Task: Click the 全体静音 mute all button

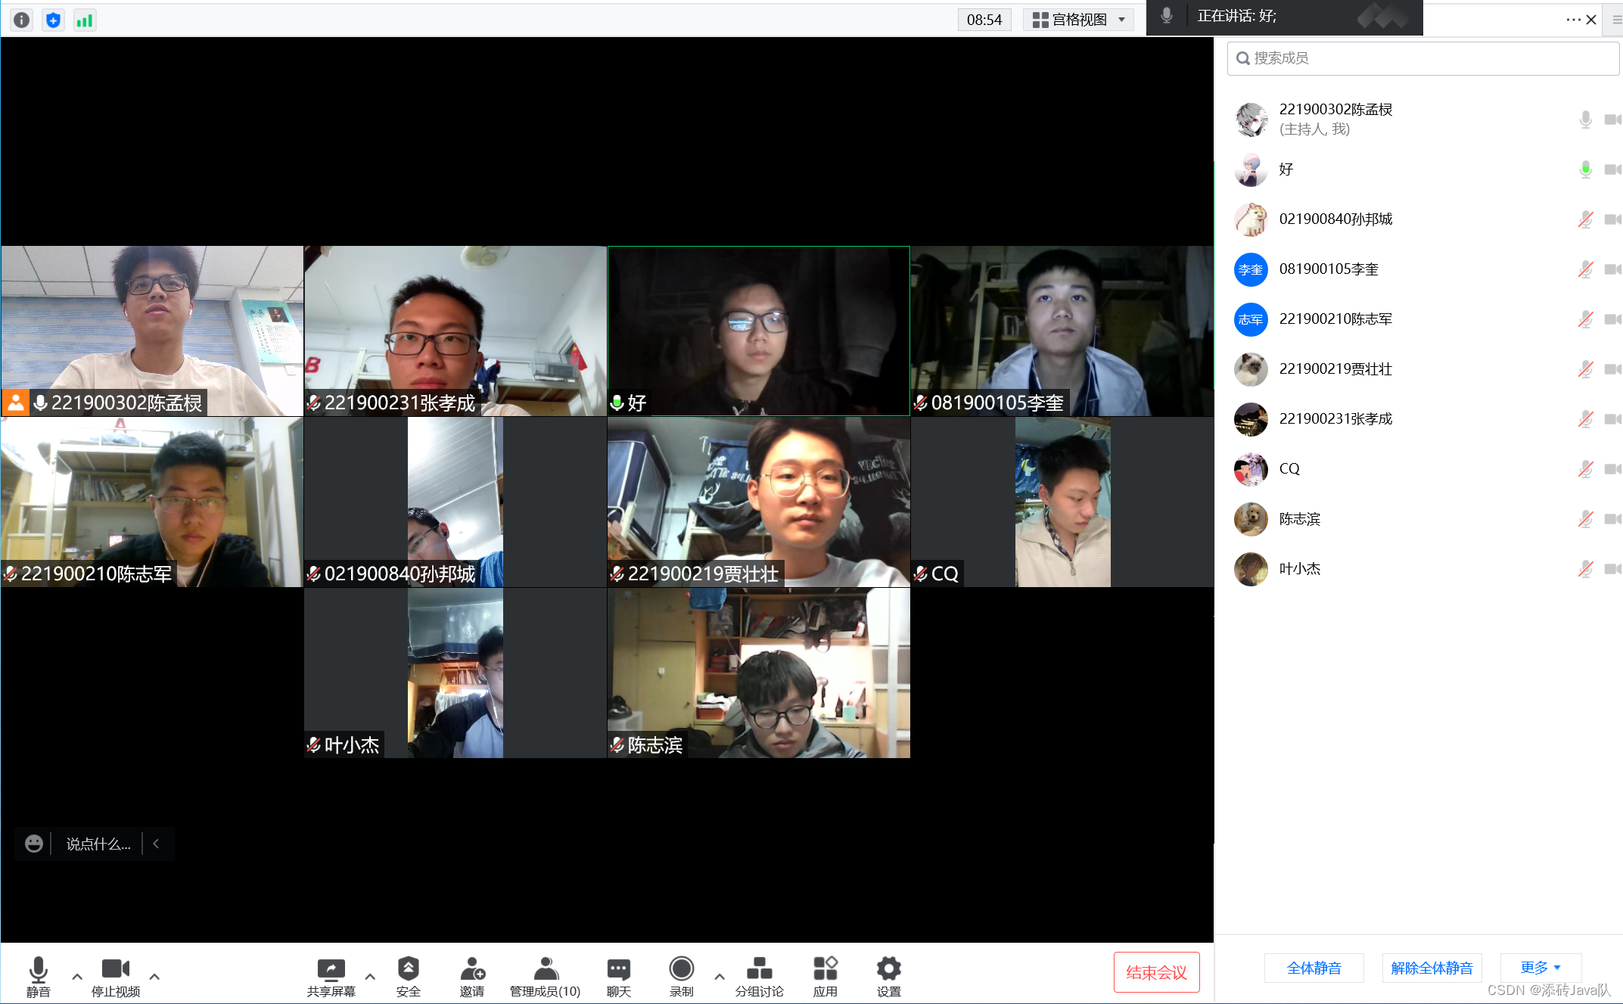Action: 1314,968
